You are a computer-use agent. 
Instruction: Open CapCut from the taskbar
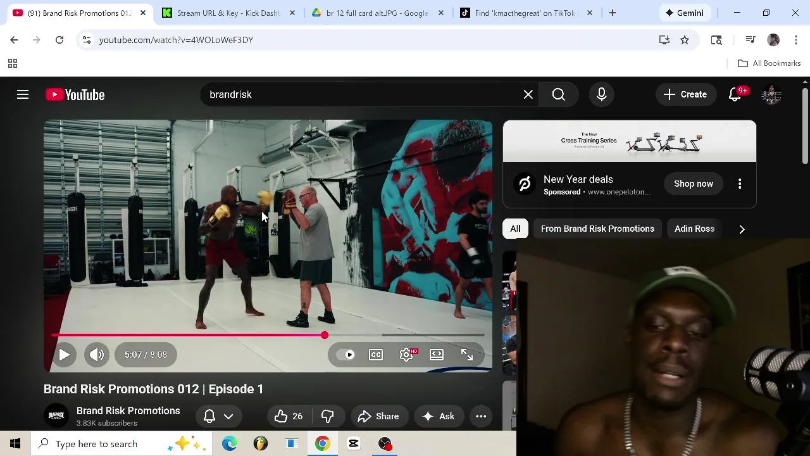coord(354,444)
